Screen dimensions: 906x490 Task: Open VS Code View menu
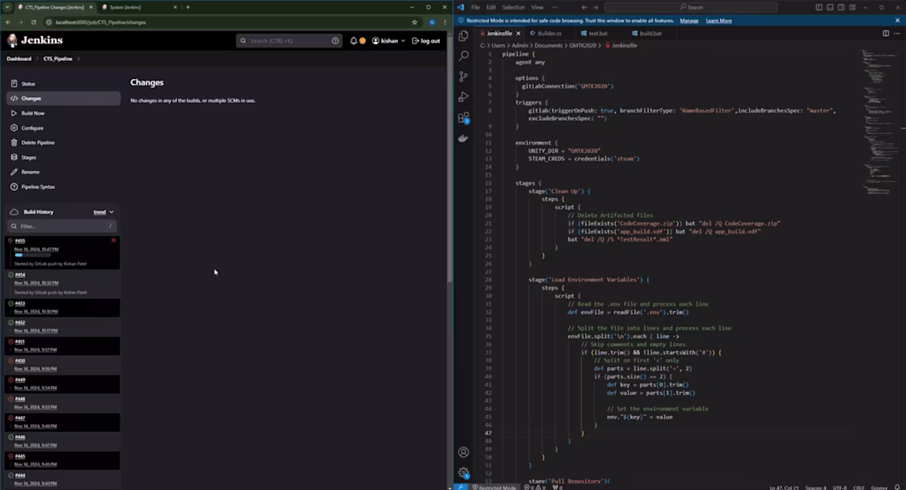pyautogui.click(x=537, y=7)
